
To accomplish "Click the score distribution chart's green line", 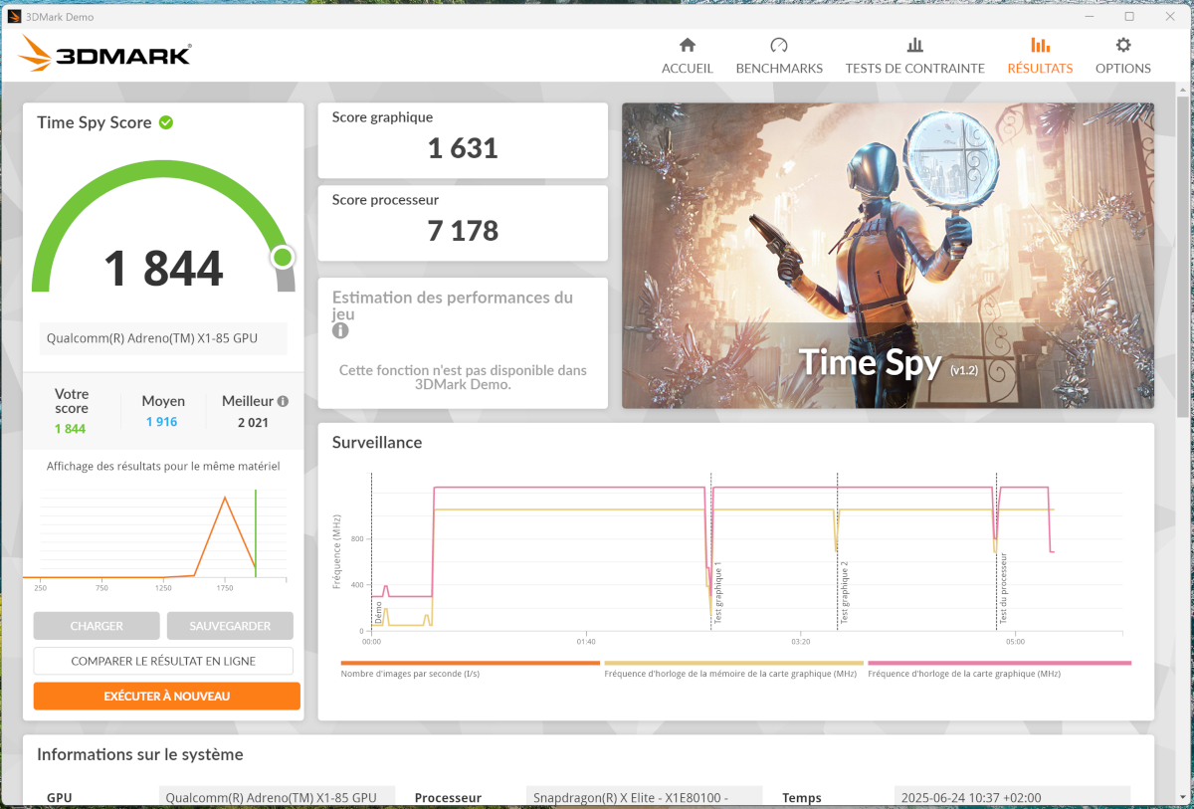I will [256, 532].
